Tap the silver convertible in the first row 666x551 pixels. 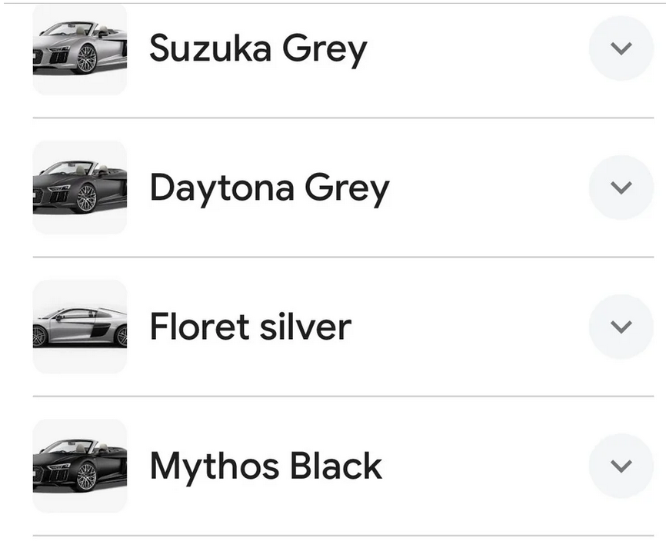pyautogui.click(x=79, y=49)
